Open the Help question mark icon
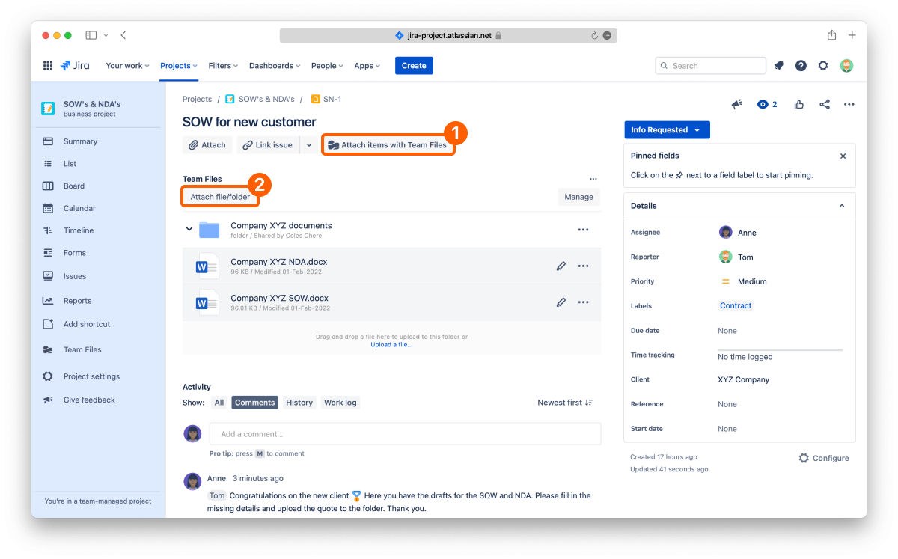 point(801,66)
